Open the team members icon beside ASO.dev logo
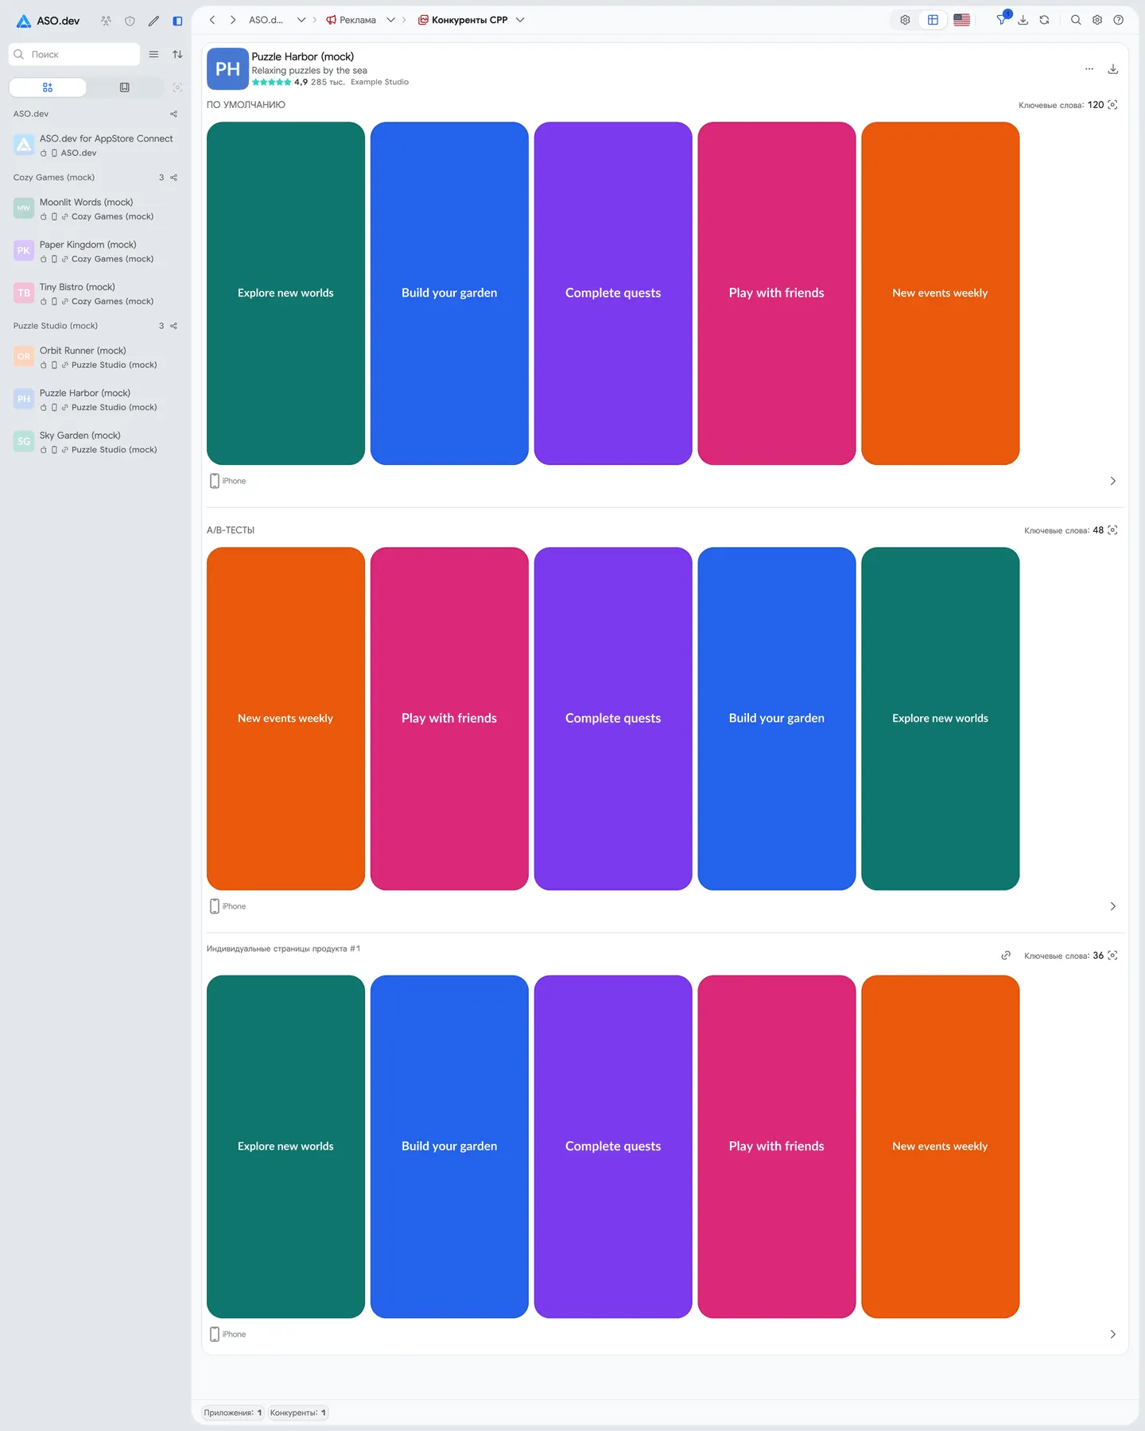The image size is (1145, 1431). pos(106,21)
